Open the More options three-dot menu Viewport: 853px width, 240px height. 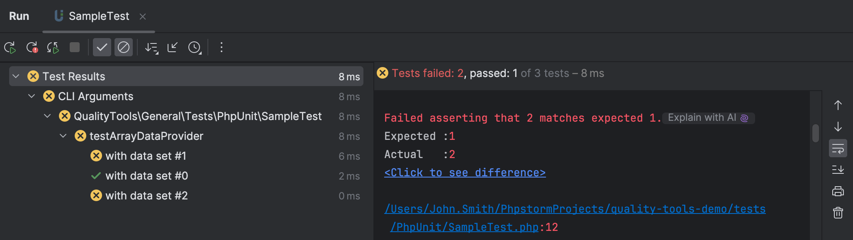pos(221,47)
